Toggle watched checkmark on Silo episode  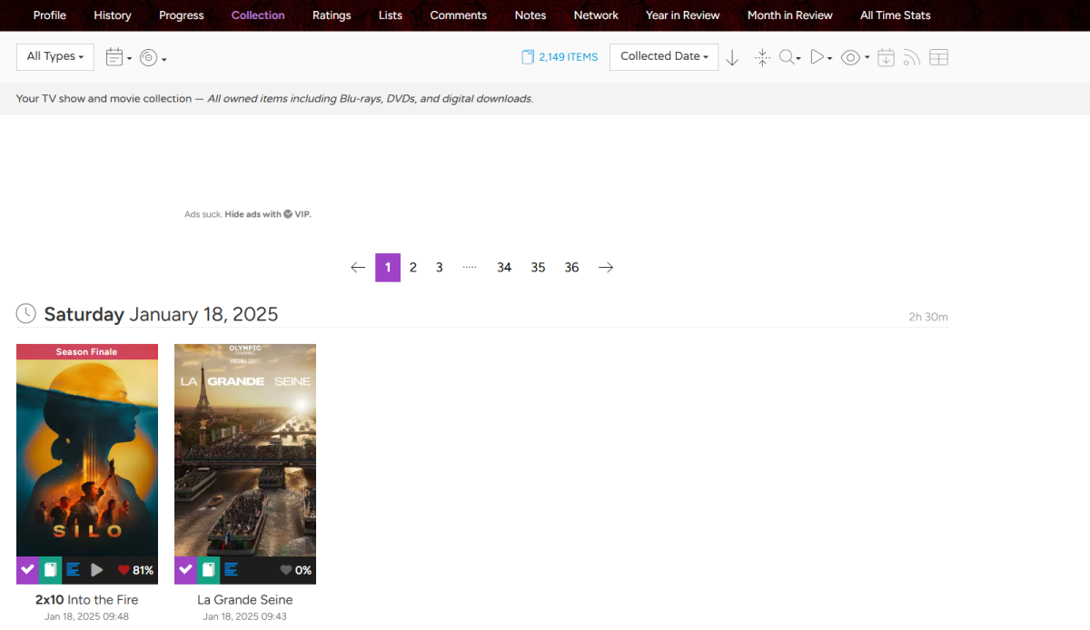click(x=27, y=570)
